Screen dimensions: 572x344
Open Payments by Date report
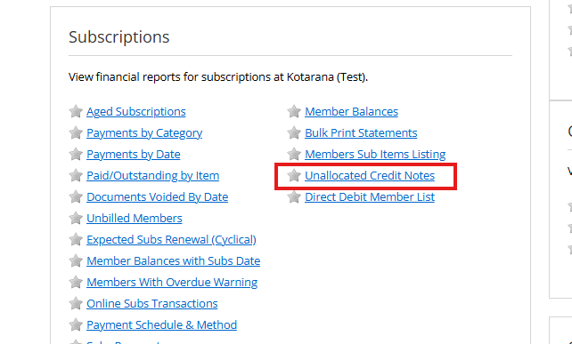133,155
